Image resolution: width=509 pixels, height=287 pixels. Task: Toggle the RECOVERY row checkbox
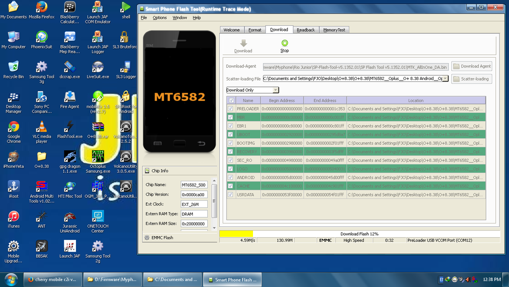[231, 152]
